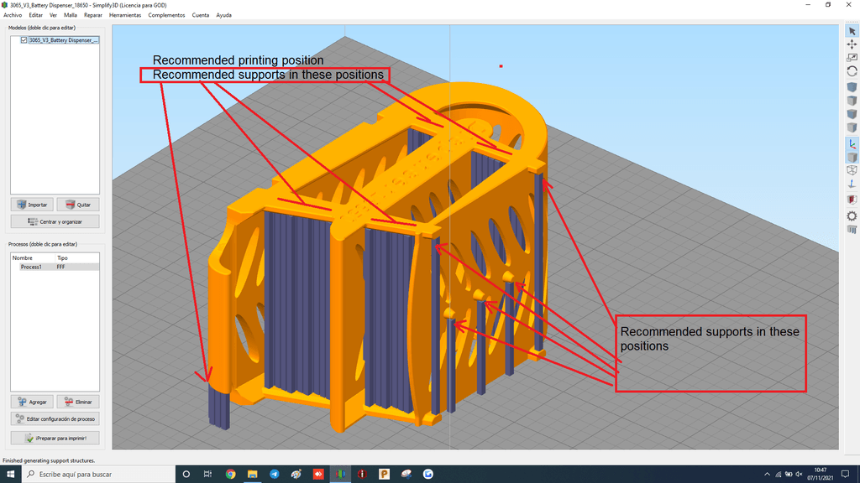Open AnyDesk red icon on taskbar
The height and width of the screenshot is (483, 860).
click(318, 475)
